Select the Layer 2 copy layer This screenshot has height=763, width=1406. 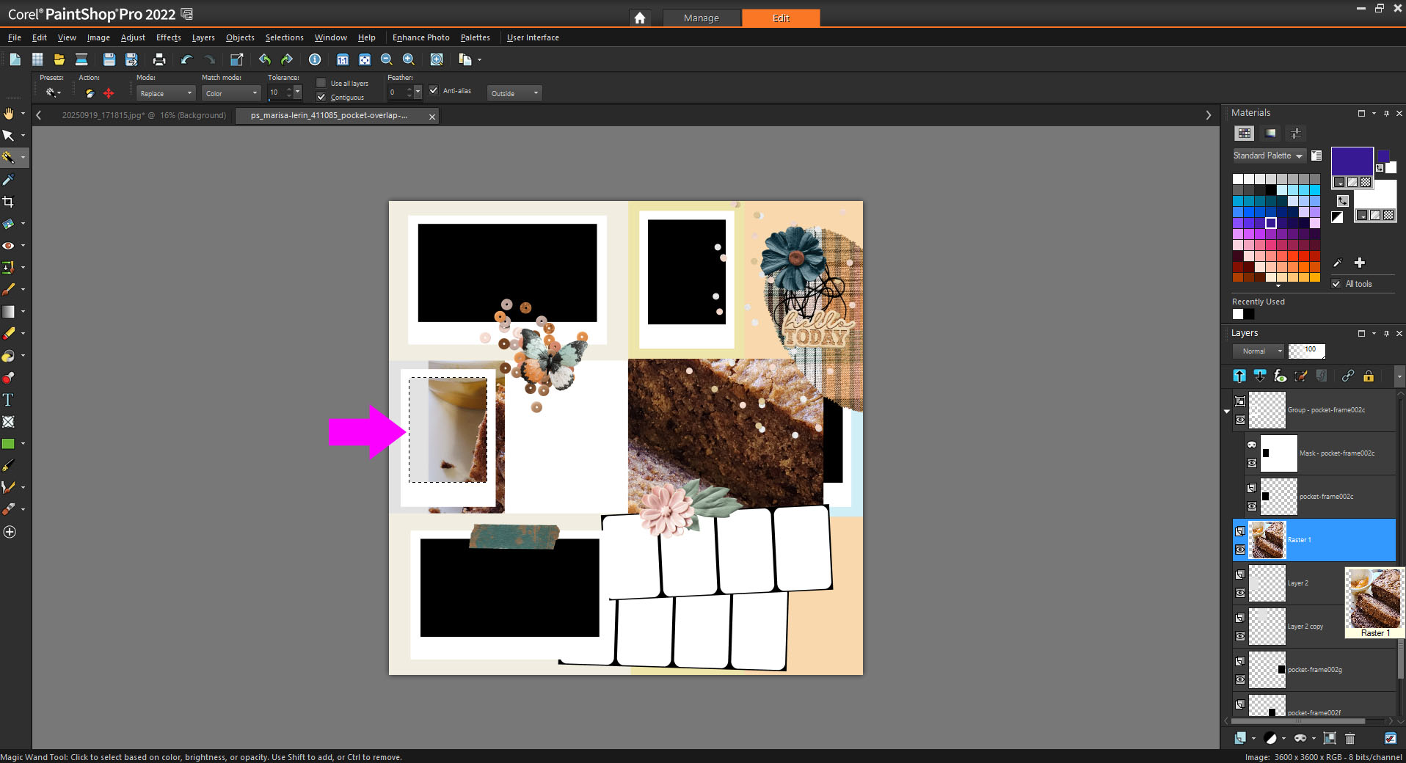tap(1305, 627)
